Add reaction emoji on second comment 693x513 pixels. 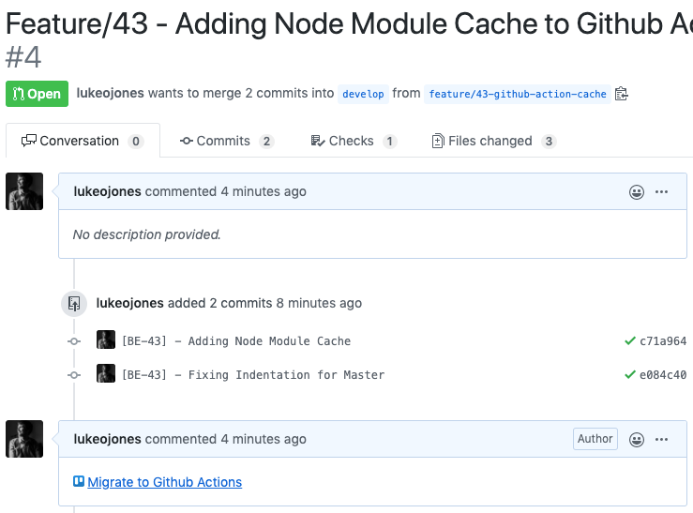pos(637,439)
